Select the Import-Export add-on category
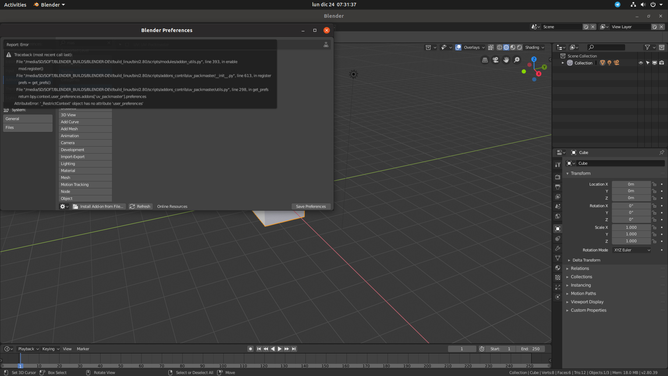This screenshot has height=376, width=668. tap(85, 157)
